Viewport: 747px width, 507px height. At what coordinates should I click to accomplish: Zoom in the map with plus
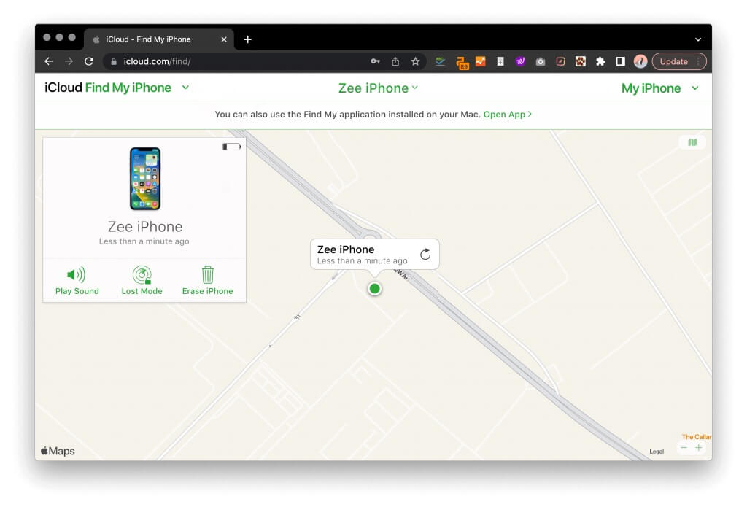coord(699,447)
